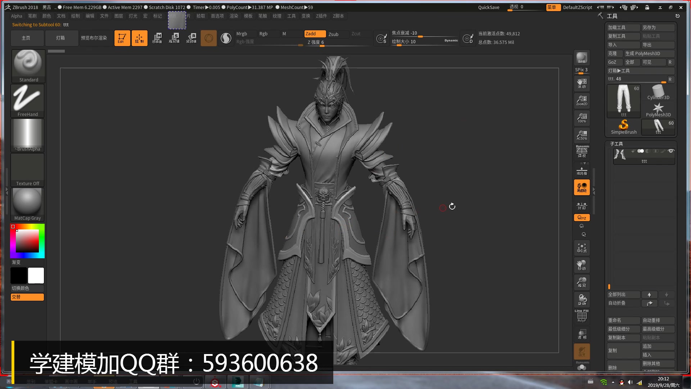Viewport: 691px width, 389px height.
Task: Click the red color swatch
Action: 13,226
